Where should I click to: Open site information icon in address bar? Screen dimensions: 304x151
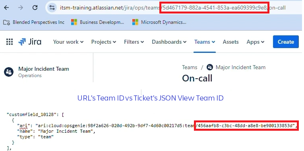[x=52, y=8]
